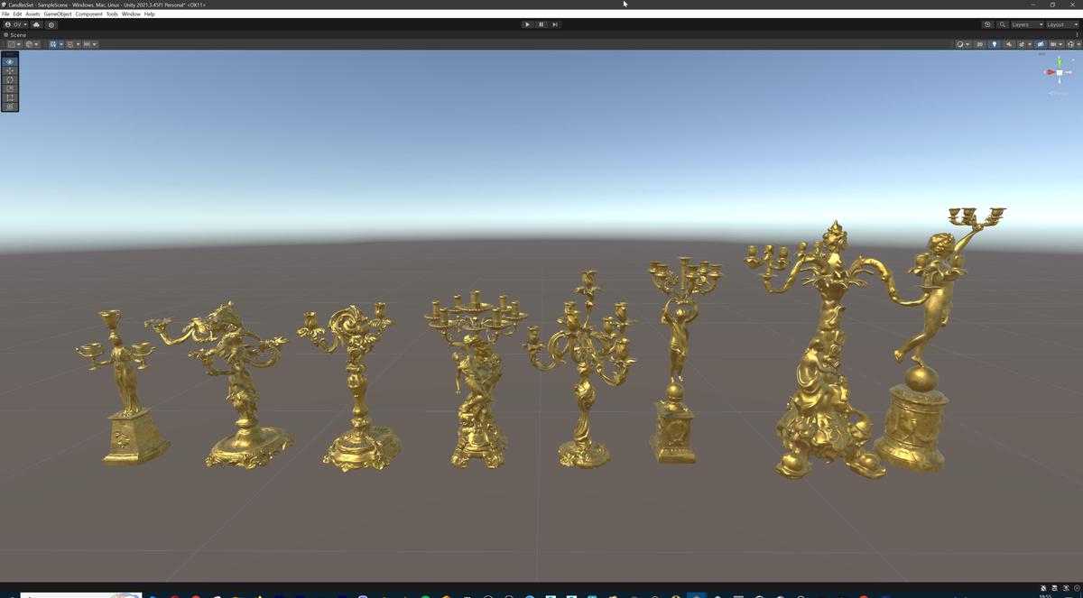
Task: Open the Component menu
Action: [x=88, y=14]
